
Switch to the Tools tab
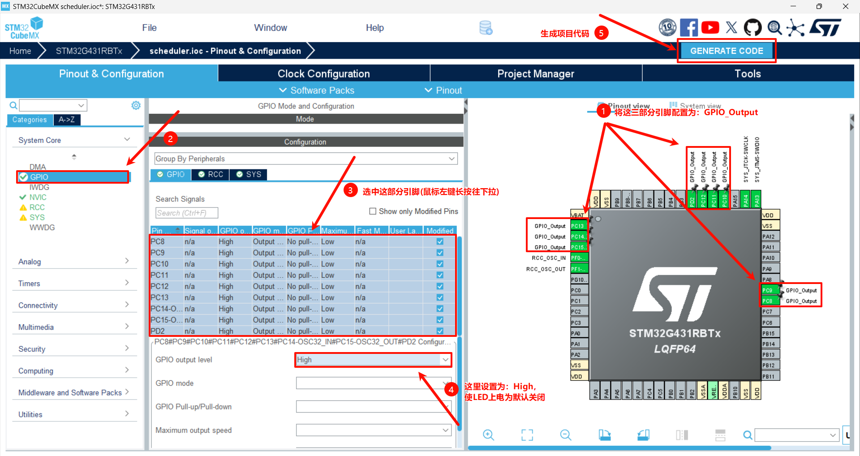tap(748, 73)
